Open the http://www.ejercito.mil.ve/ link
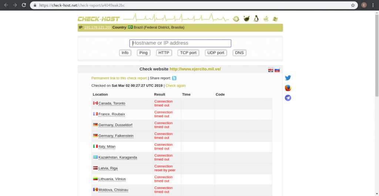 pyautogui.click(x=195, y=69)
